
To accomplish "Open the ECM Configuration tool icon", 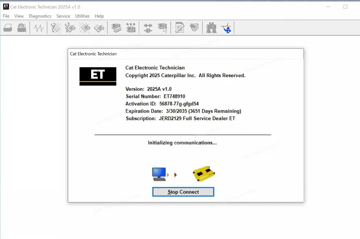I will (131, 27).
